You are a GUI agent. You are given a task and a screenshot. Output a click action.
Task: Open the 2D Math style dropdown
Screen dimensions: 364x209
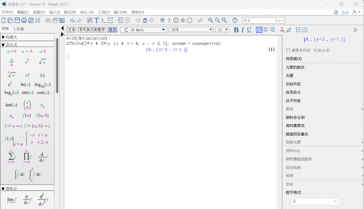[143, 30]
